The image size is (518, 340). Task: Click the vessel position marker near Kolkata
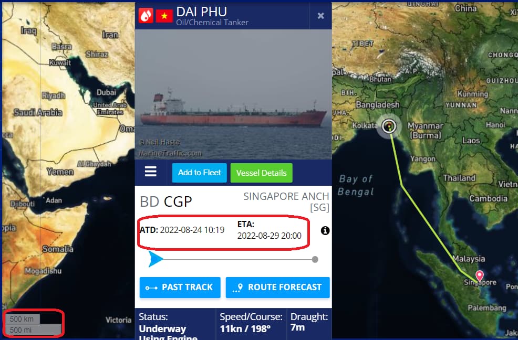coord(389,126)
